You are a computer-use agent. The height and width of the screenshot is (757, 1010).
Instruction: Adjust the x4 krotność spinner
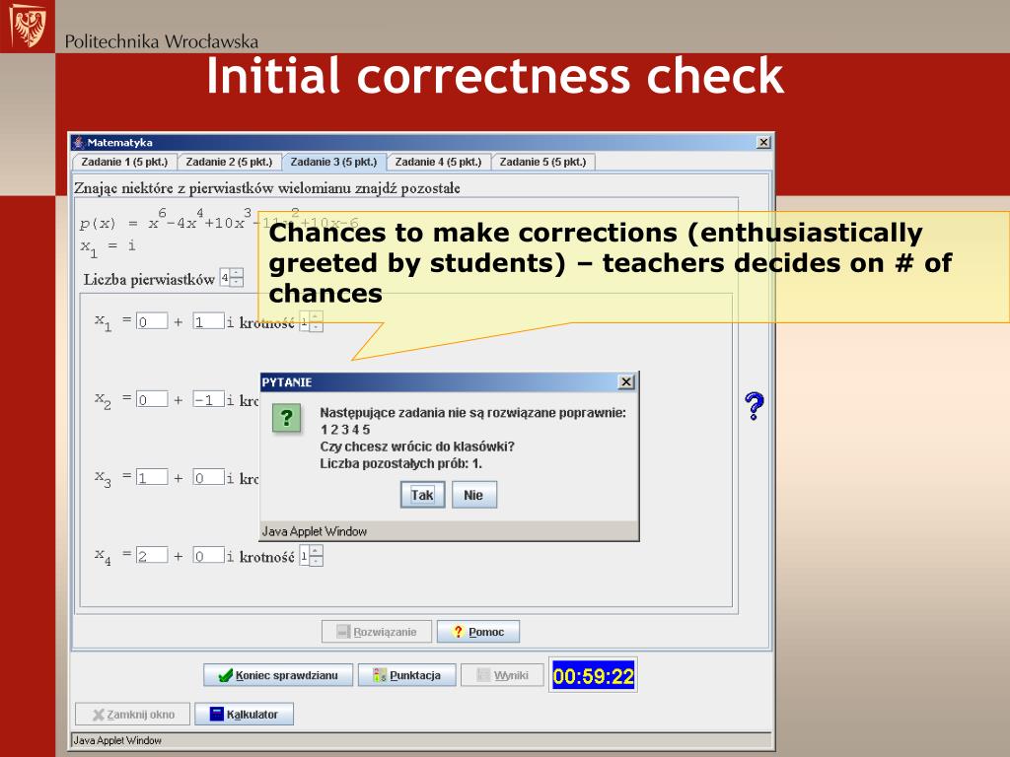(312, 556)
